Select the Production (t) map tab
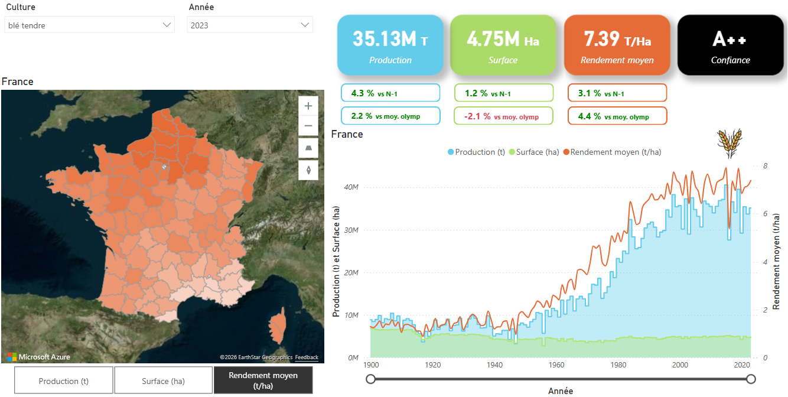 pos(64,381)
